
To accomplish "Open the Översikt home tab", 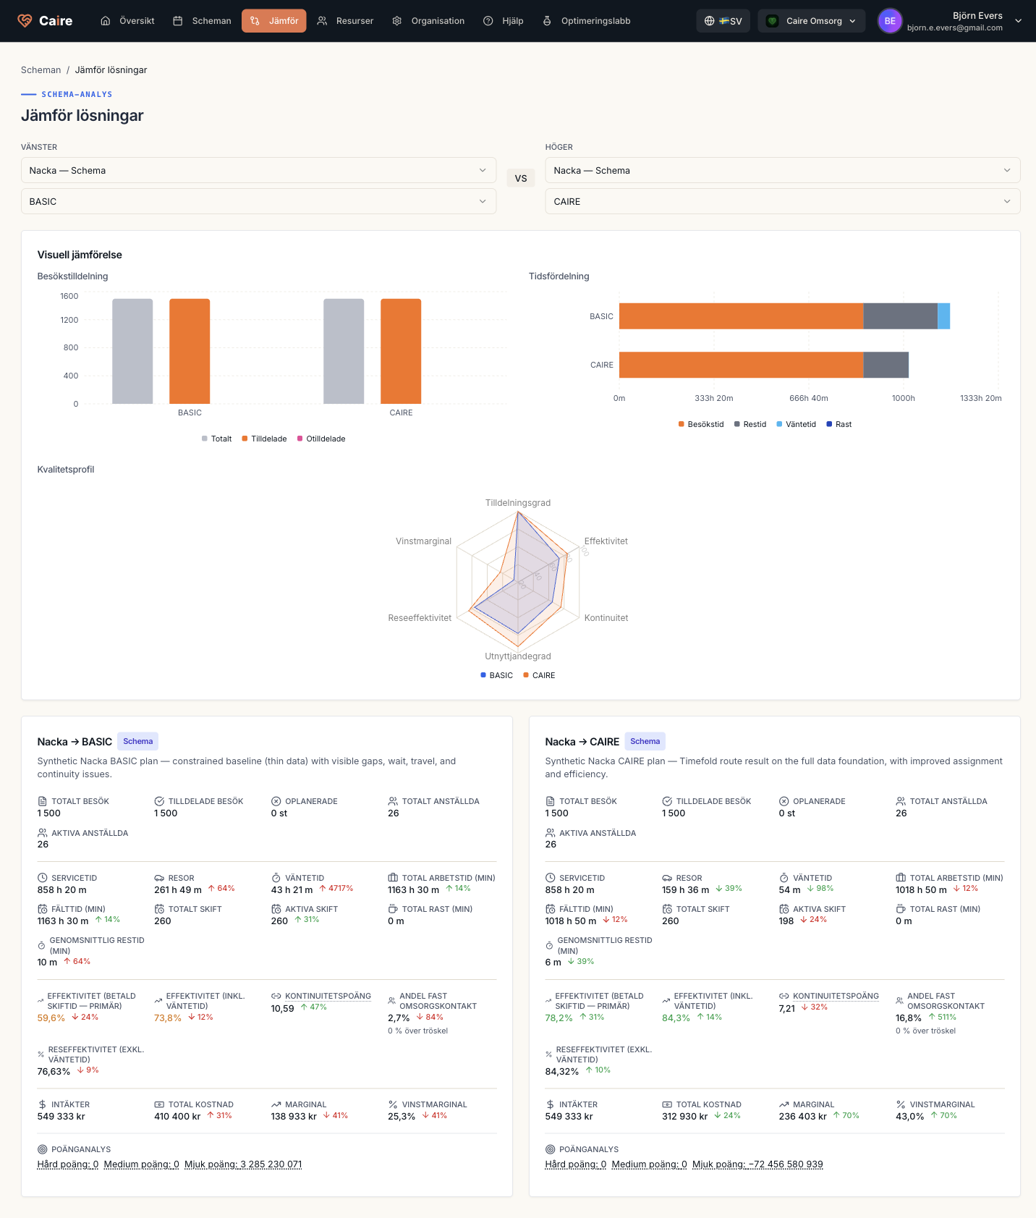I will point(127,21).
